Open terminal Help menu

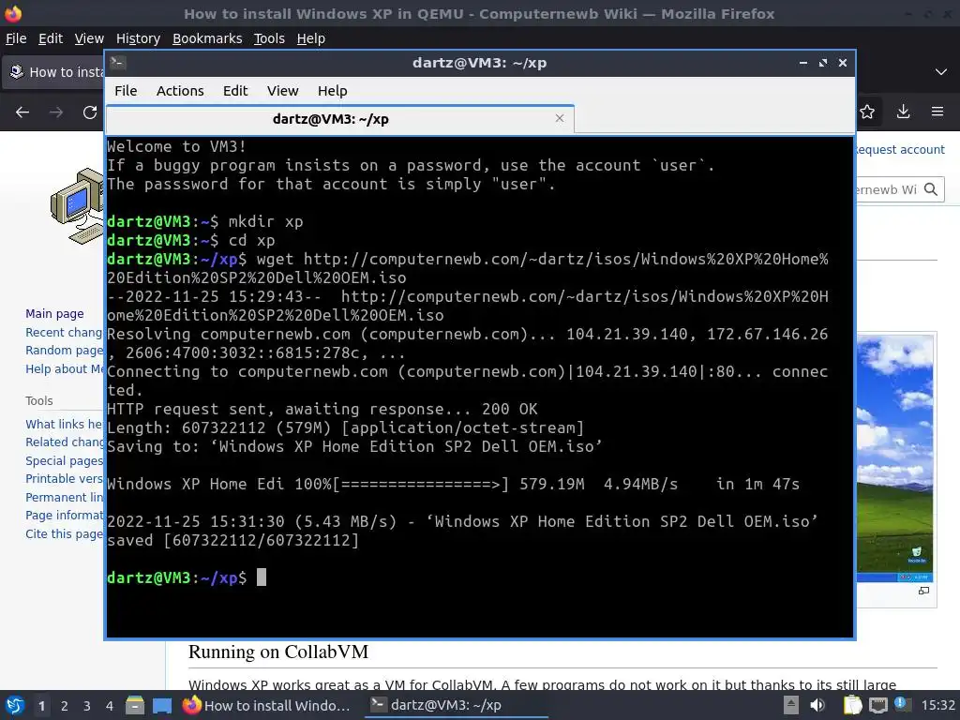(x=333, y=91)
